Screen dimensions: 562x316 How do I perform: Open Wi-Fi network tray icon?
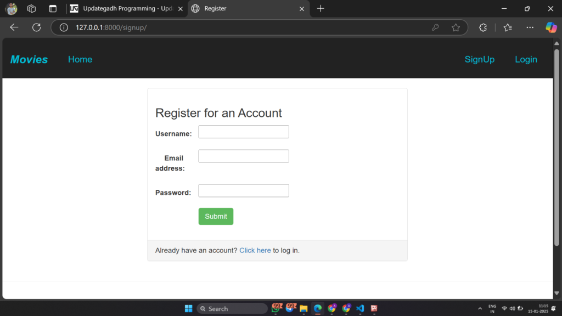pos(504,308)
